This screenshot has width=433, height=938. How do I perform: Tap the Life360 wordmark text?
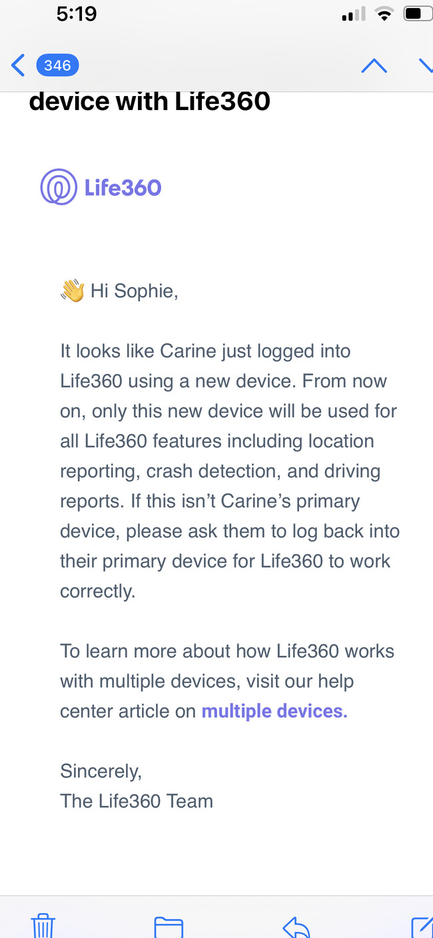123,187
